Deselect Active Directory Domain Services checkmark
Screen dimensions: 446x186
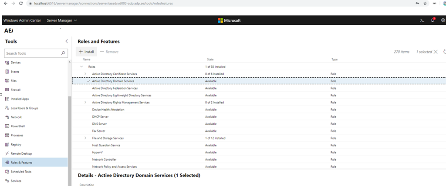88,81
